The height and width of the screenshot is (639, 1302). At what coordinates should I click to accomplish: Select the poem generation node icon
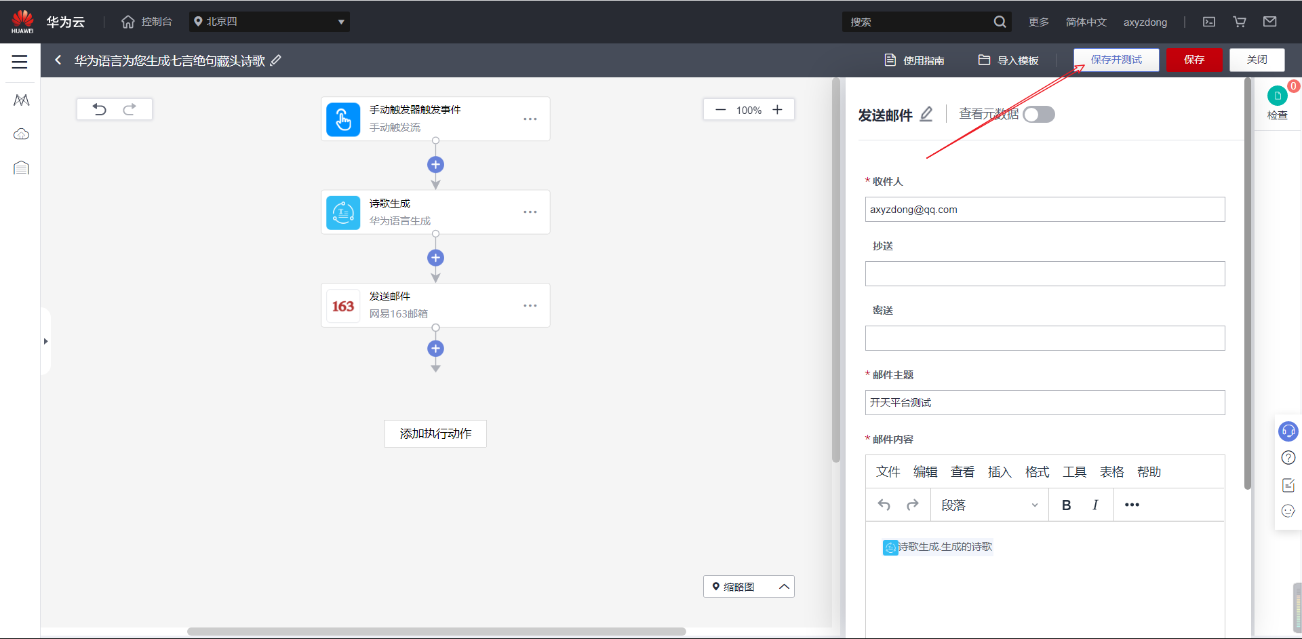tap(343, 213)
